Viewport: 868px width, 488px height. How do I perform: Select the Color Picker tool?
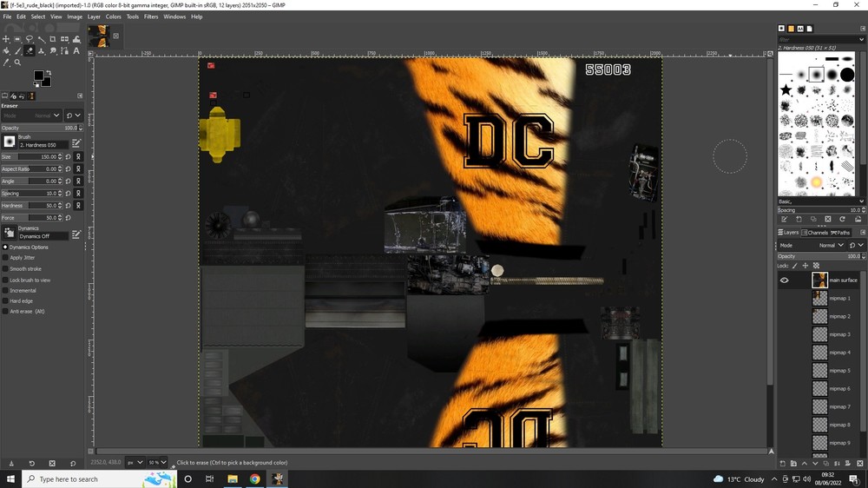(x=6, y=63)
